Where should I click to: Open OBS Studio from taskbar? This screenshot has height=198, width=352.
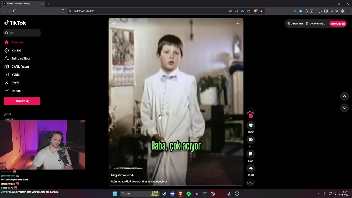(237, 194)
